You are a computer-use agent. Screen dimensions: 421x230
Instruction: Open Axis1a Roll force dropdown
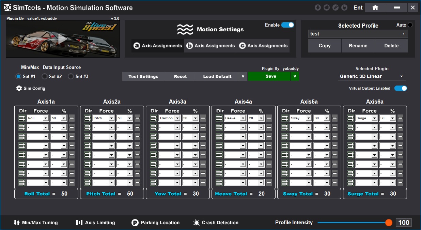[37, 118]
